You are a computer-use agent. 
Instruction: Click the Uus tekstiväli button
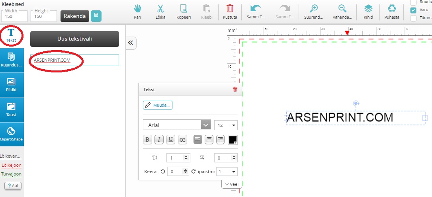click(x=74, y=39)
